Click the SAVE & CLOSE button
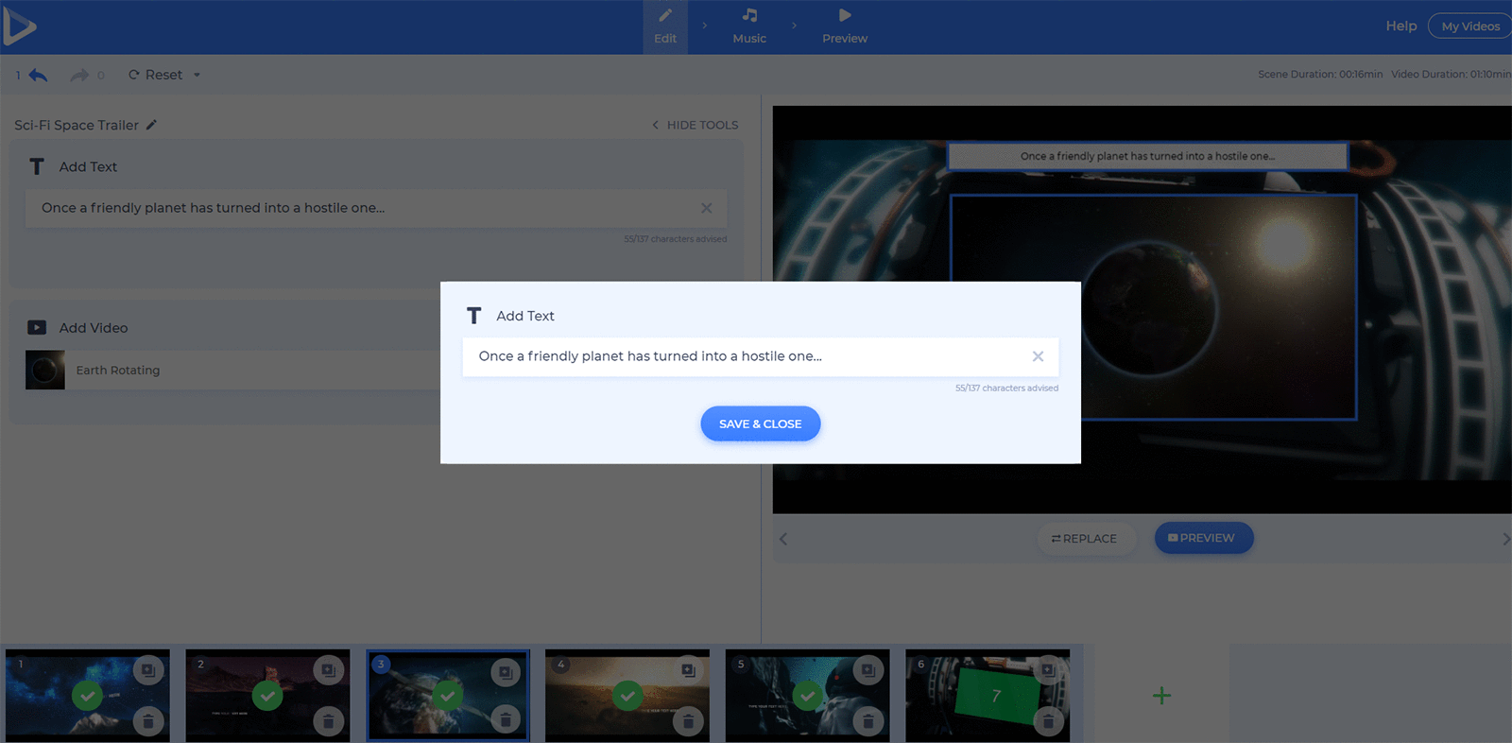Viewport: 1512px width, 743px height. tap(760, 423)
